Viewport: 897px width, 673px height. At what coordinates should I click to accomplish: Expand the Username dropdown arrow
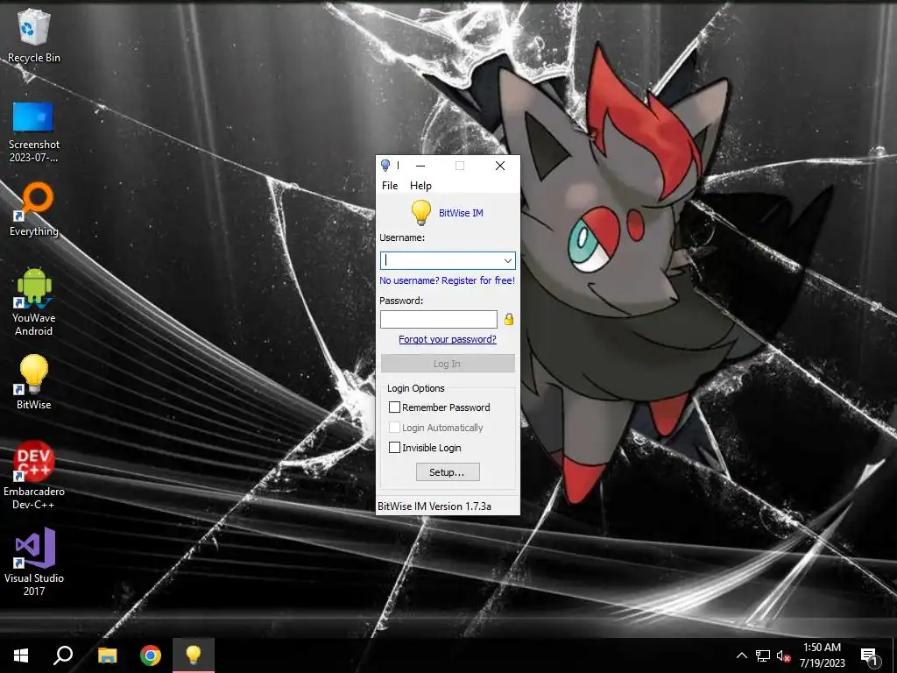[x=507, y=260]
